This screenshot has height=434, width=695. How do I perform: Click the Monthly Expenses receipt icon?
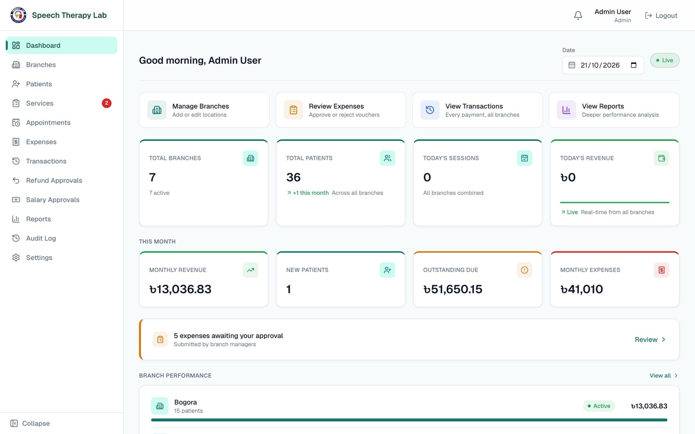(661, 270)
